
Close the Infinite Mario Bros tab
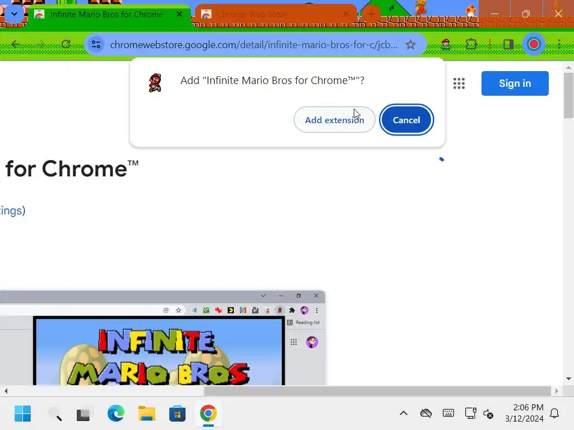point(179,14)
